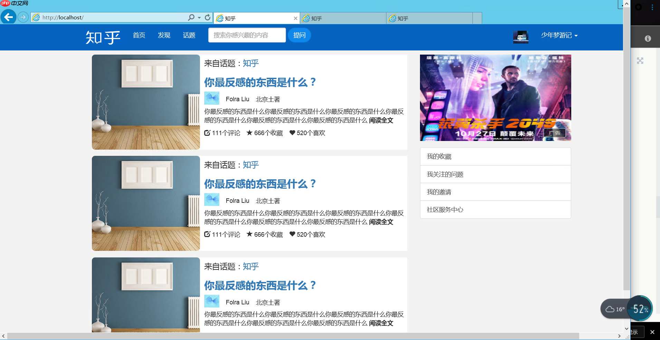Click the 提问 button
This screenshot has height=340, width=660.
click(299, 35)
